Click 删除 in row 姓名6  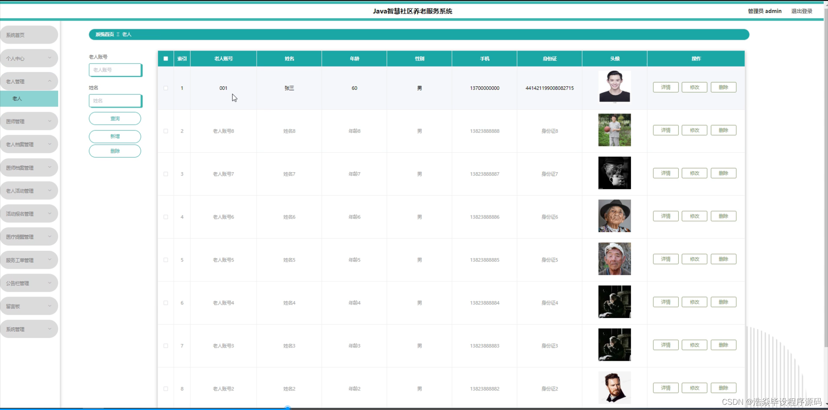(x=724, y=216)
